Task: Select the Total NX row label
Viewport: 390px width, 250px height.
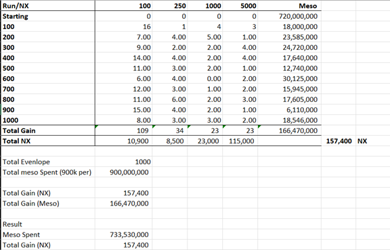Action: click(48, 141)
